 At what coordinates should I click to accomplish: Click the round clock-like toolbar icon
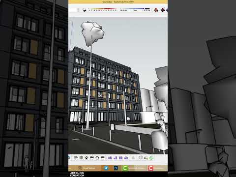141,157
